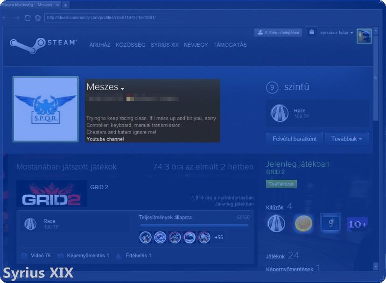Click the scrollbar down arrow
The image size is (386, 283).
(376, 267)
